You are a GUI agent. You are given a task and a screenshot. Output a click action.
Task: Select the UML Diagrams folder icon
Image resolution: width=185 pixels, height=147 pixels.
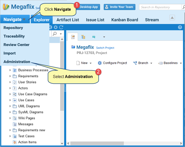click(15, 106)
